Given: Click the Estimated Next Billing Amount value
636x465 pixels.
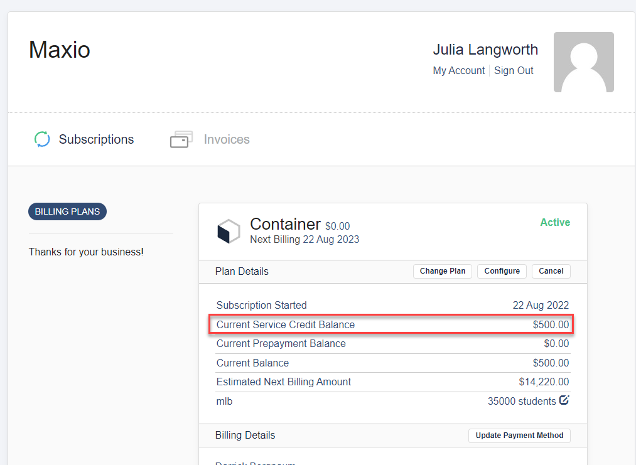Looking at the screenshot, I should click(544, 382).
